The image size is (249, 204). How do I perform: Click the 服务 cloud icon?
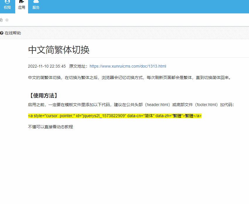click(x=36, y=1)
